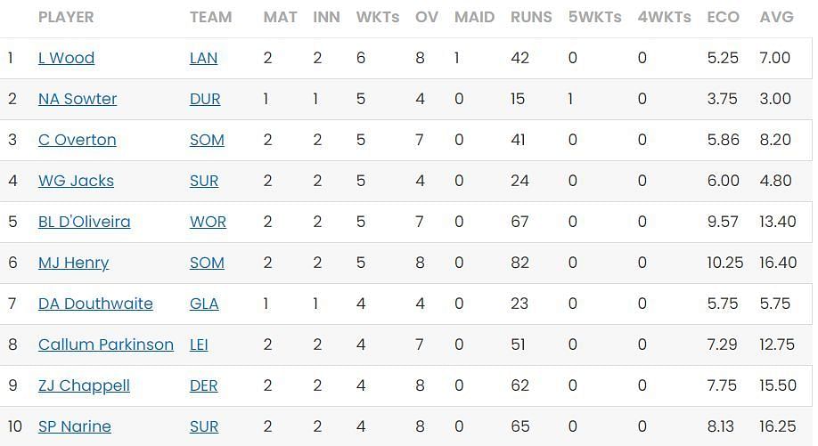Click DA Douthwaite player link
The width and height of the screenshot is (818, 446).
click(95, 304)
